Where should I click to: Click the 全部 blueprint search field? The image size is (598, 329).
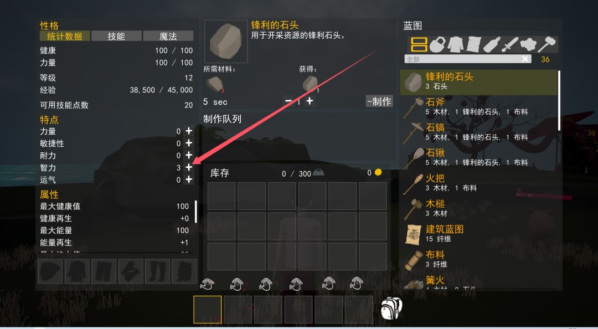coord(467,59)
